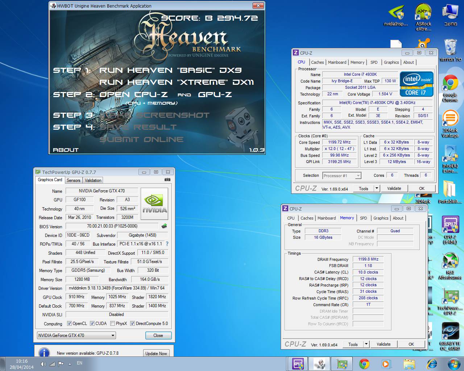Toggle the CUDA checkbox in GPU-Z
The height and width of the screenshot is (371, 464).
[92, 324]
